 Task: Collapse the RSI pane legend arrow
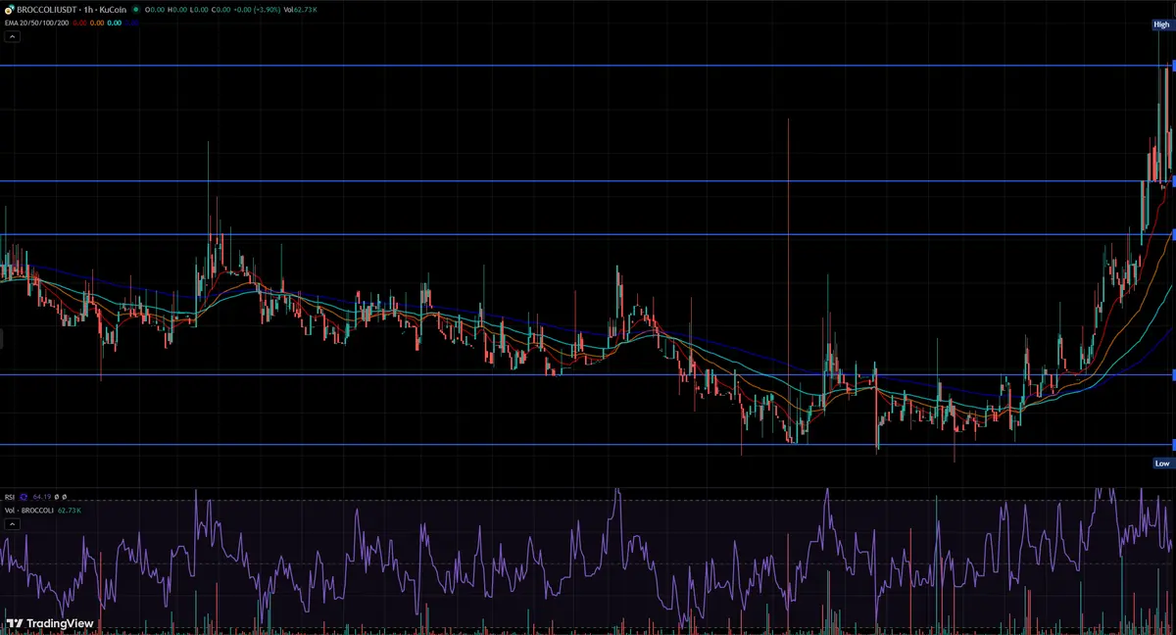coord(13,524)
